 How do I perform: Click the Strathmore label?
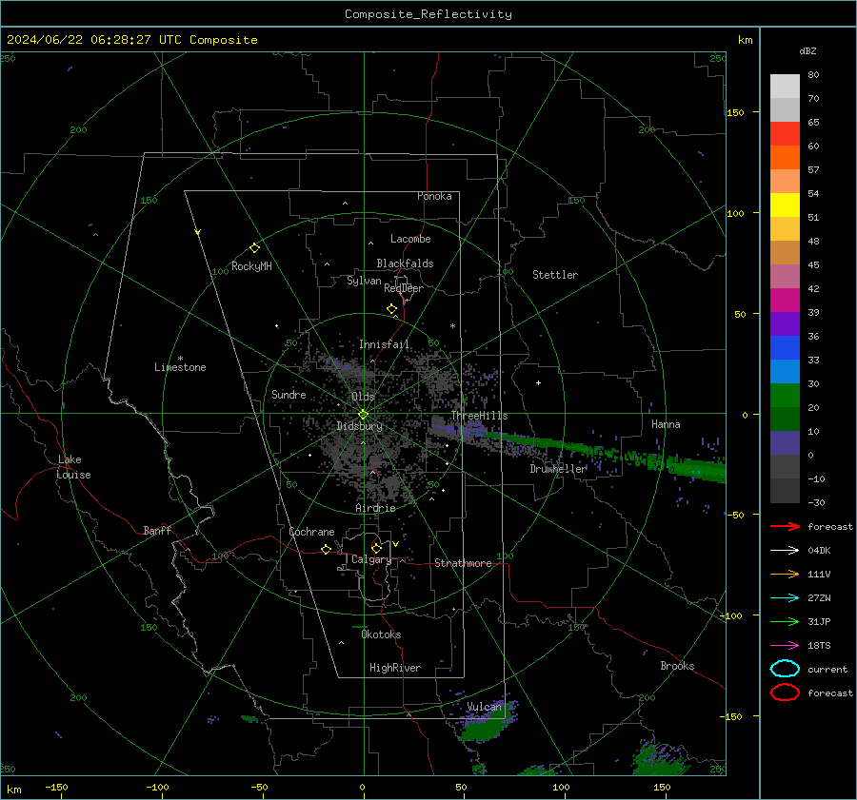point(463,563)
